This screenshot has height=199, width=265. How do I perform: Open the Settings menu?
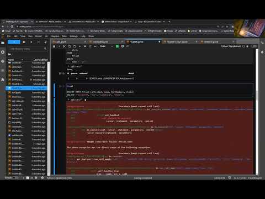tap(73, 36)
